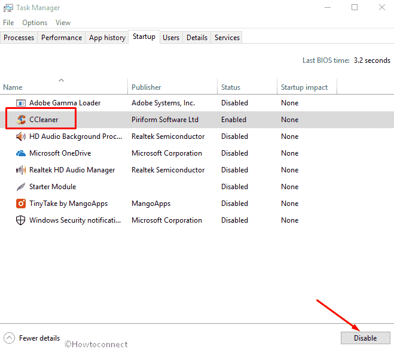Screen dimensions: 394x352
Task: Select the Adobe Gamma Loader row name
Action: [x=65, y=103]
